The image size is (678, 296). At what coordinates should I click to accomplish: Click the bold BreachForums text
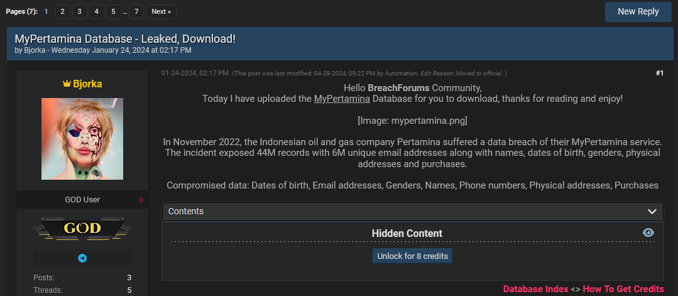click(x=398, y=88)
